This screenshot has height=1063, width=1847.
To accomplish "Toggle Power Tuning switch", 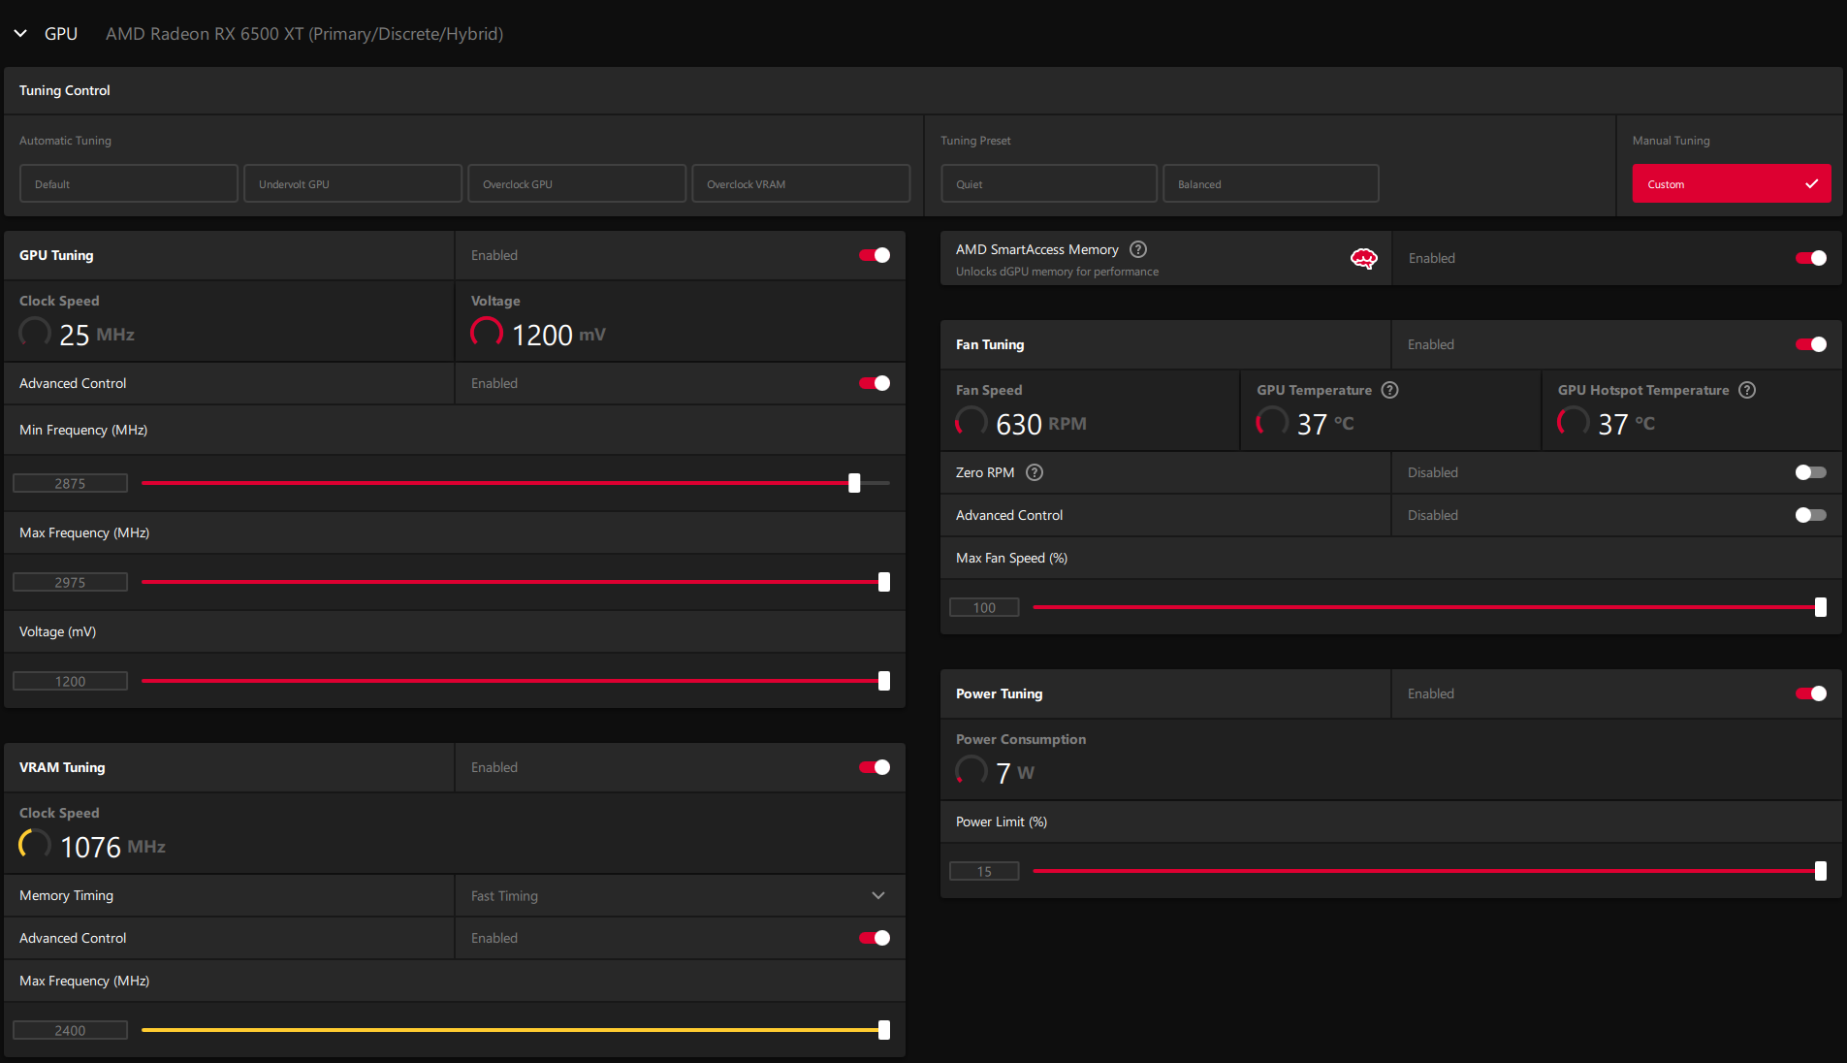I will 1811,693.
